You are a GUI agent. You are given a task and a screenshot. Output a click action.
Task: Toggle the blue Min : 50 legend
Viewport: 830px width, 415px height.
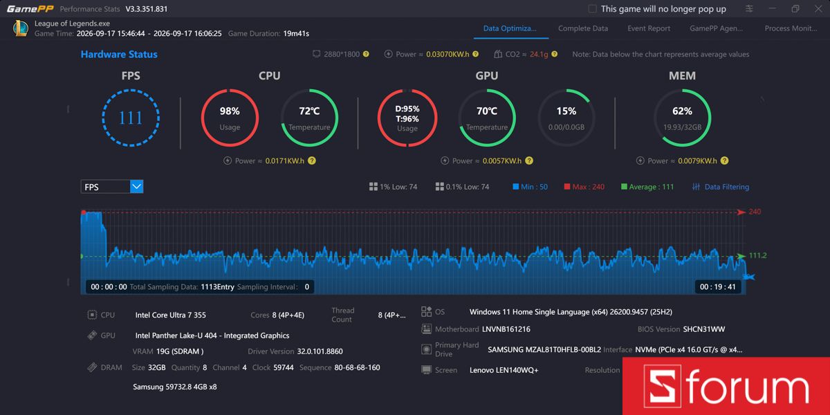(530, 187)
